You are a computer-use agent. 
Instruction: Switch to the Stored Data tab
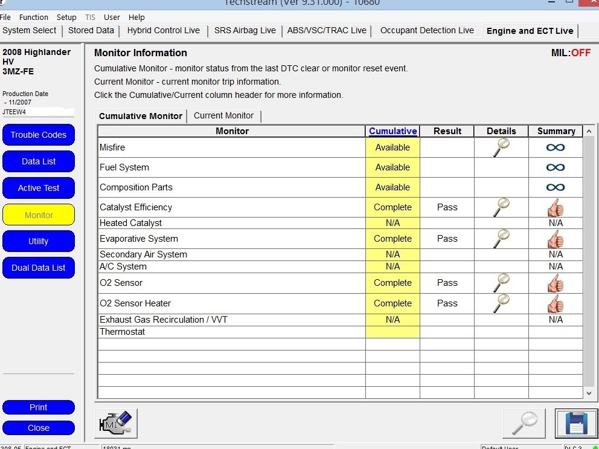click(91, 31)
